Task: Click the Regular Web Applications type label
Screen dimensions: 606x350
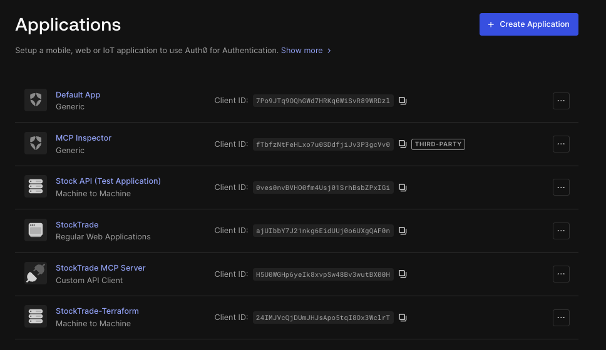Action: [x=103, y=236]
